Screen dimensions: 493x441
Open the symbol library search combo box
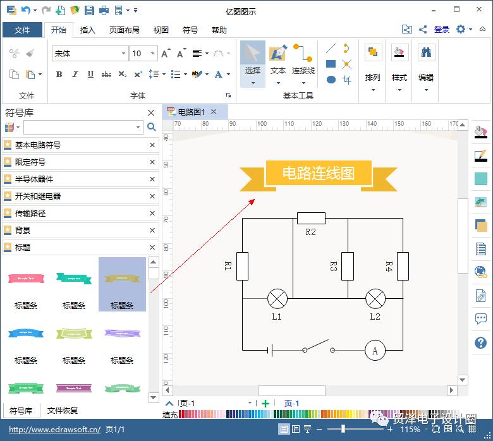pos(83,127)
